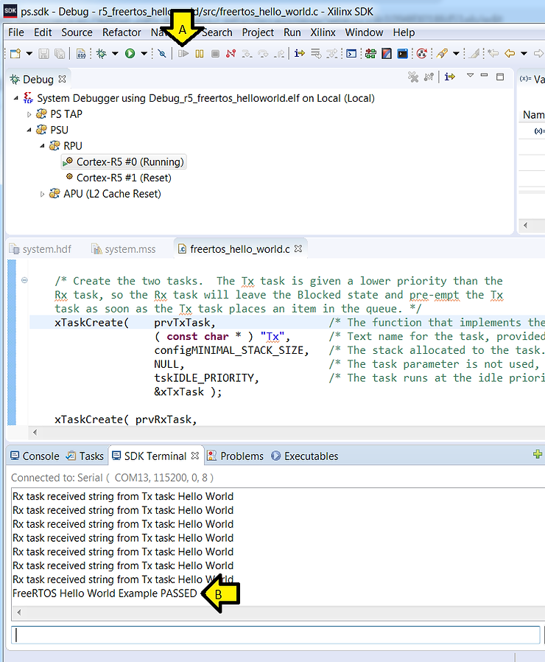
Task: Open the external tools dropdown arrow
Action: coord(456,54)
